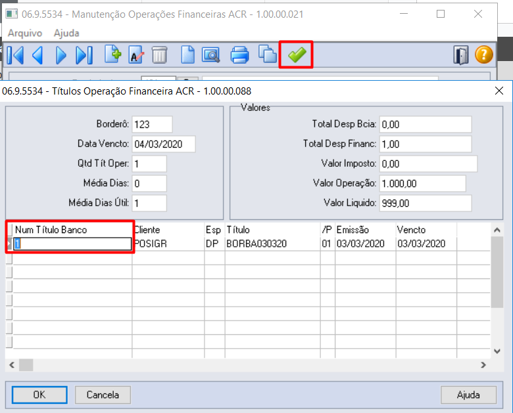Open the Arquivo menu

(25, 33)
